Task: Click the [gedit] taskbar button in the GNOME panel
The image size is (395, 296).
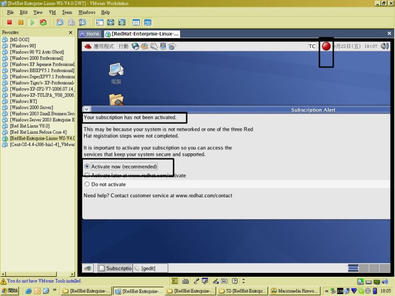Action: coord(151,268)
